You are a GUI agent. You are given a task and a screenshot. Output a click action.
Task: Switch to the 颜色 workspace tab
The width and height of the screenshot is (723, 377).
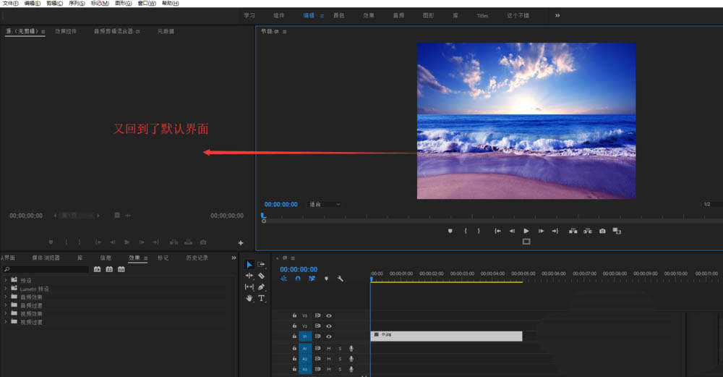338,15
